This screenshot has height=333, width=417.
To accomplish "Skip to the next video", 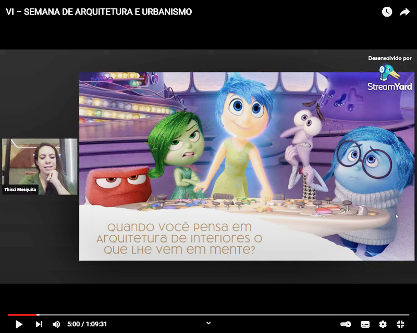I will (39, 324).
